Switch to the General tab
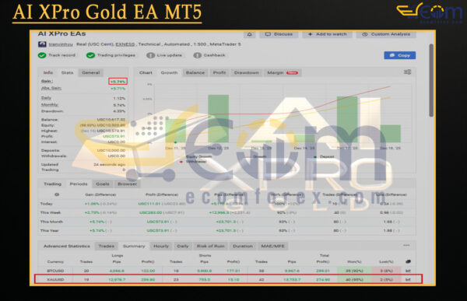The width and height of the screenshot is (467, 301). coord(91,72)
